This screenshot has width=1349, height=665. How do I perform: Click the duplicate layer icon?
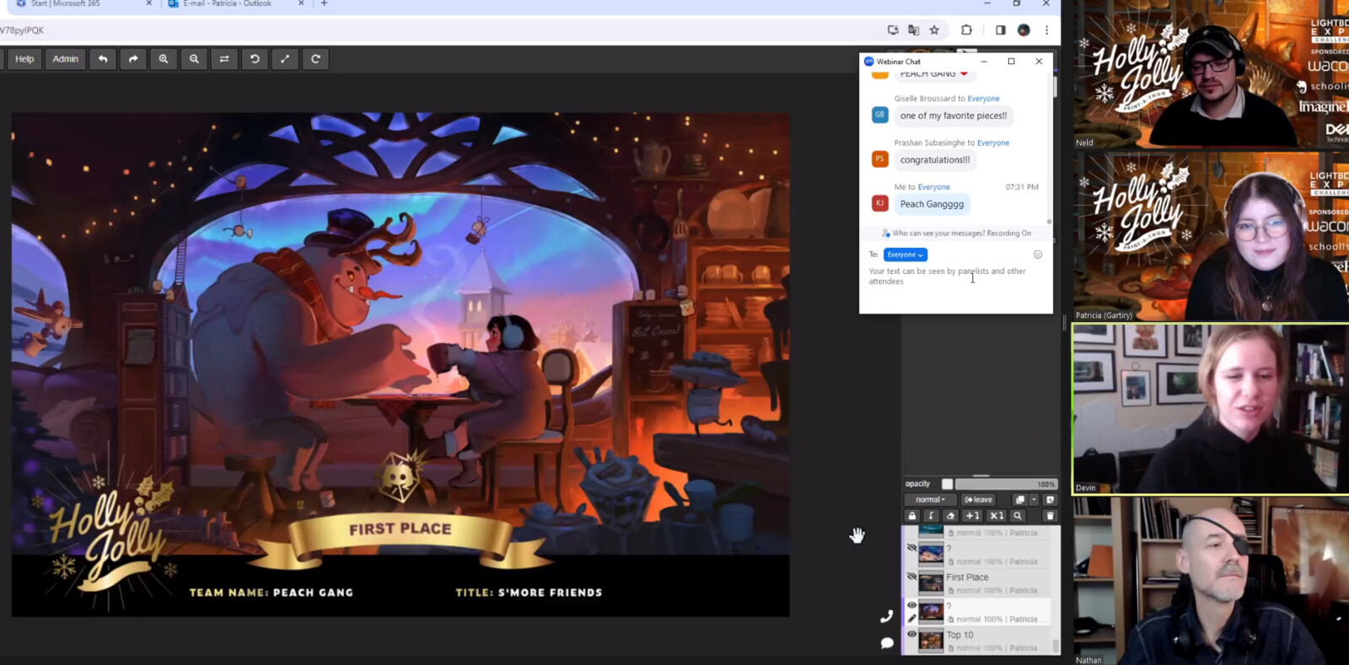1020,500
